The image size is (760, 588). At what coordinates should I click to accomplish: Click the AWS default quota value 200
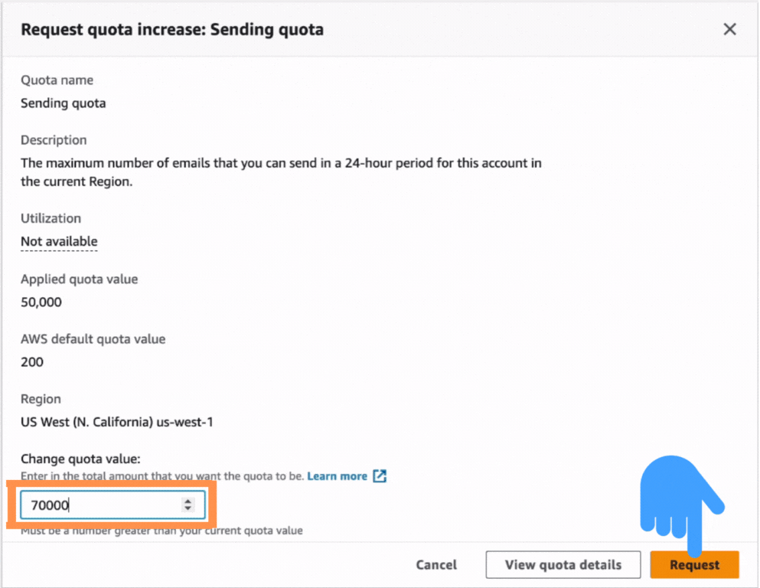tap(31, 361)
